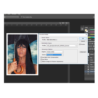
Task: Adjust the middle magenta color slider
Action: click(x=92, y=32)
